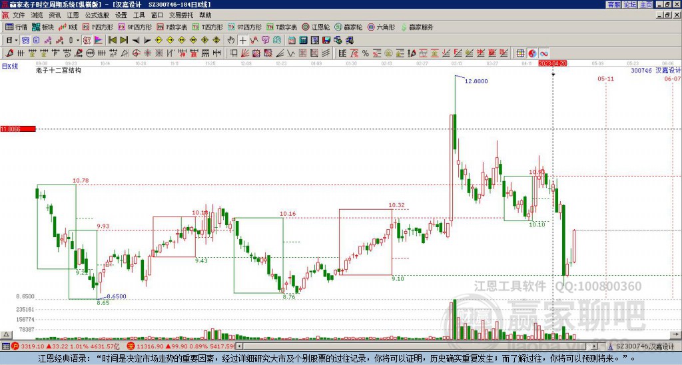The image size is (682, 365).
Task: Toggle the yin-yang taiji overlay button
Action: click(532, 53)
